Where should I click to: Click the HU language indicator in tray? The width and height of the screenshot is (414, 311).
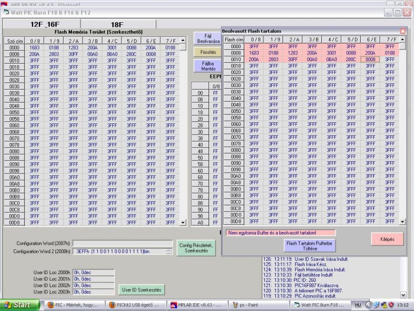click(x=358, y=305)
